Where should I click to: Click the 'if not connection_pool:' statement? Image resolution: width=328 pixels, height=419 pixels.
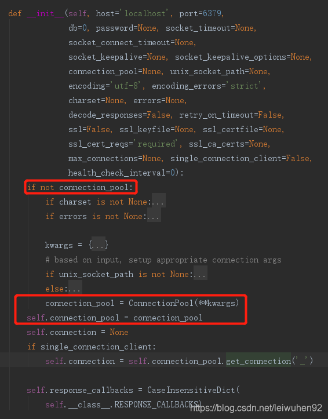[80, 187]
